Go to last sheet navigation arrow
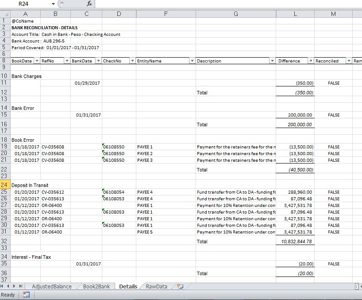The width and height of the screenshot is (362, 300). coord(20,286)
